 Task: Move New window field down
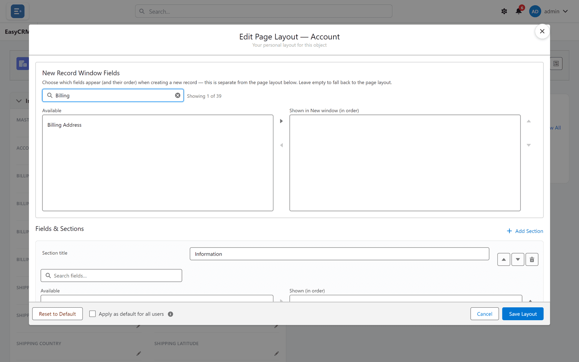[529, 145]
